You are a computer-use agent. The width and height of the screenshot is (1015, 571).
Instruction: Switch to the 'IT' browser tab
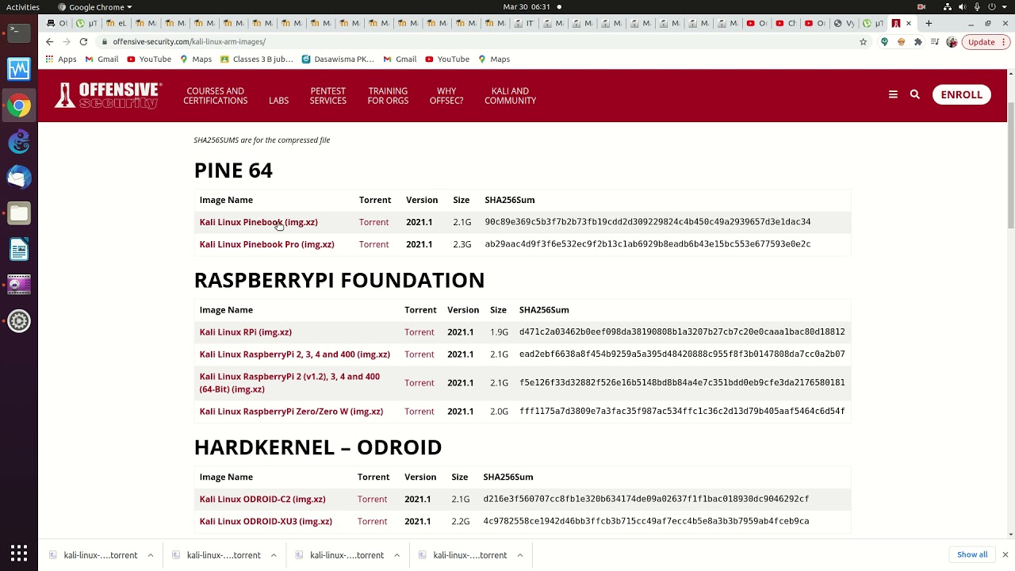525,24
